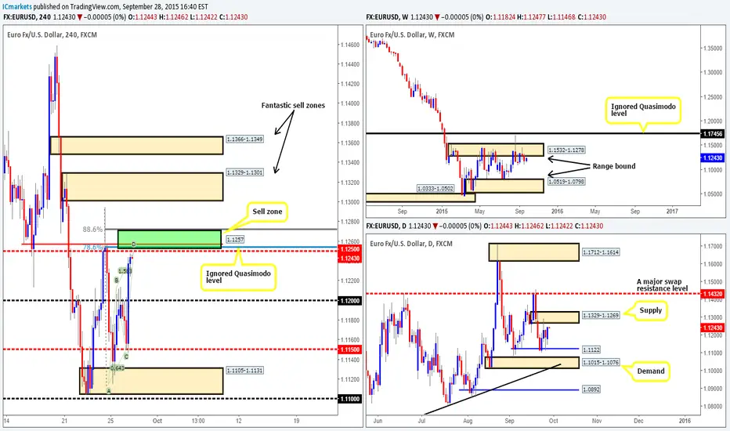
Task: Select the yellow 'Supply' callout
Action: 650,310
